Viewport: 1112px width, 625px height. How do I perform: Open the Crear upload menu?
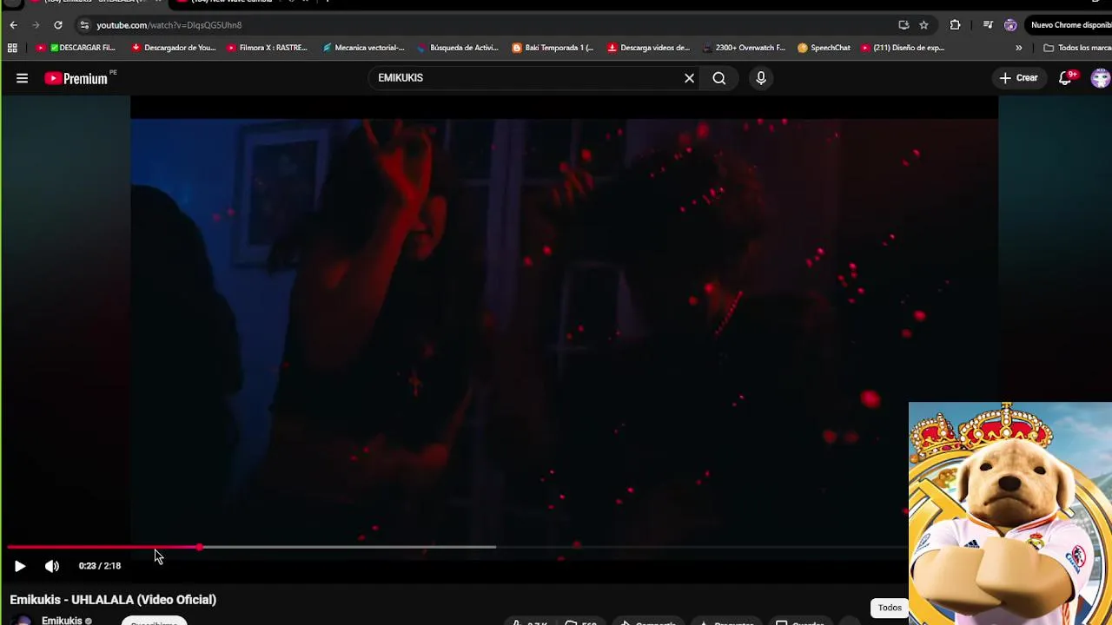1018,78
